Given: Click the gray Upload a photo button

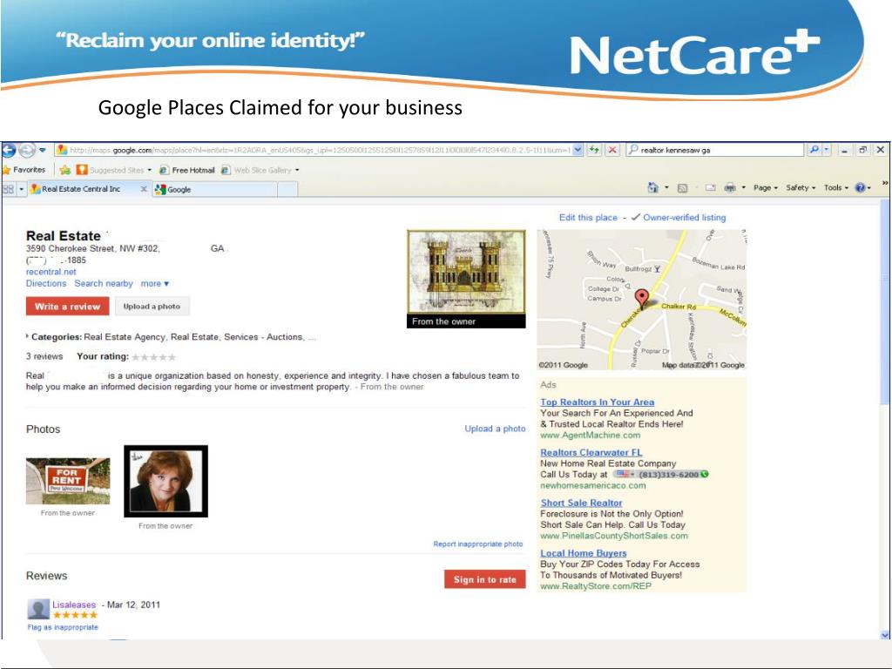Looking at the screenshot, I should [152, 307].
